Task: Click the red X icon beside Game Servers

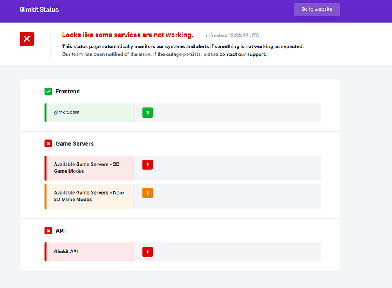Action: click(x=48, y=143)
